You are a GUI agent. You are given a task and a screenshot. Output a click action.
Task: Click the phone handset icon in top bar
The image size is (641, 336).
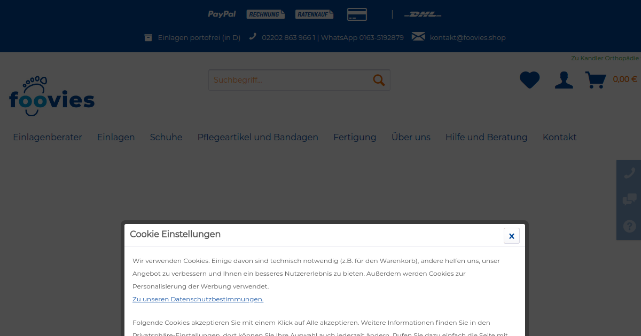pos(253,37)
